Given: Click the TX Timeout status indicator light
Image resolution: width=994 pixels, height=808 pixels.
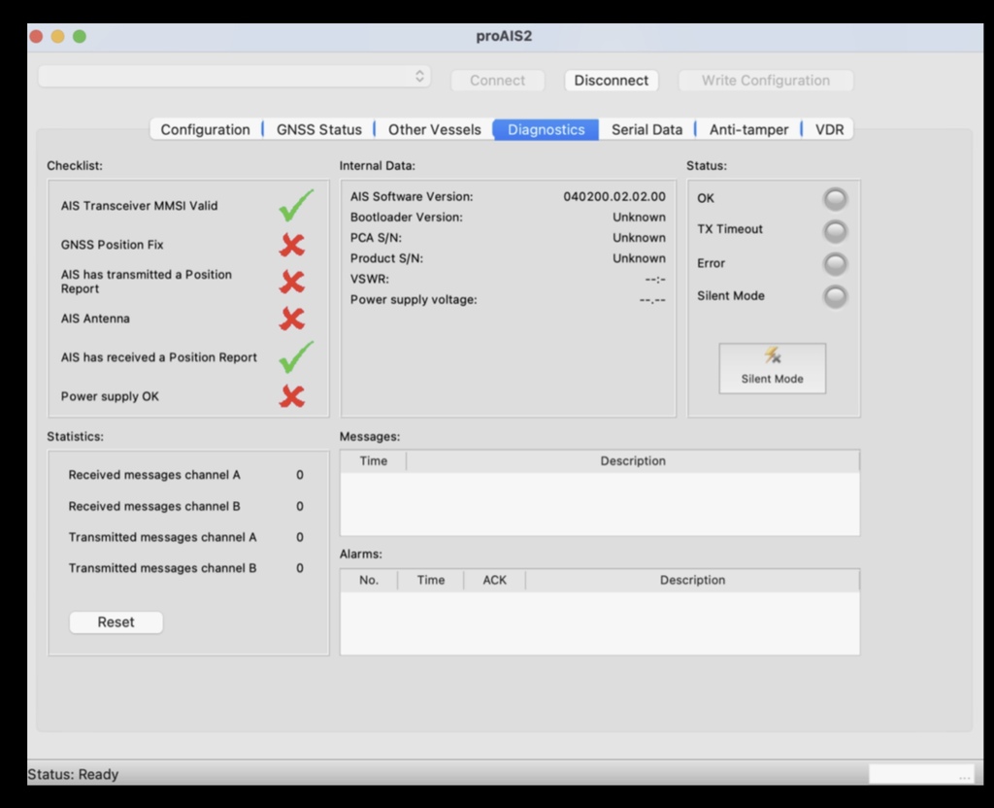Looking at the screenshot, I should coord(835,231).
